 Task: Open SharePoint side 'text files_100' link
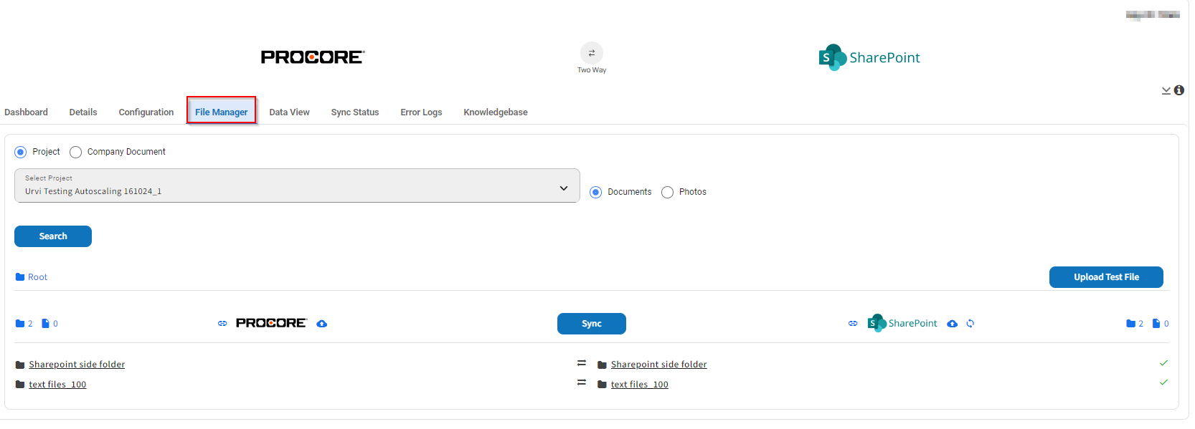(x=640, y=385)
